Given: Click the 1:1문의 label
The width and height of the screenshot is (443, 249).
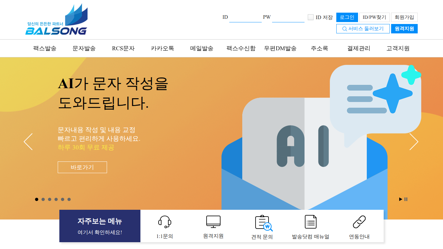Looking at the screenshot, I should tap(165, 236).
